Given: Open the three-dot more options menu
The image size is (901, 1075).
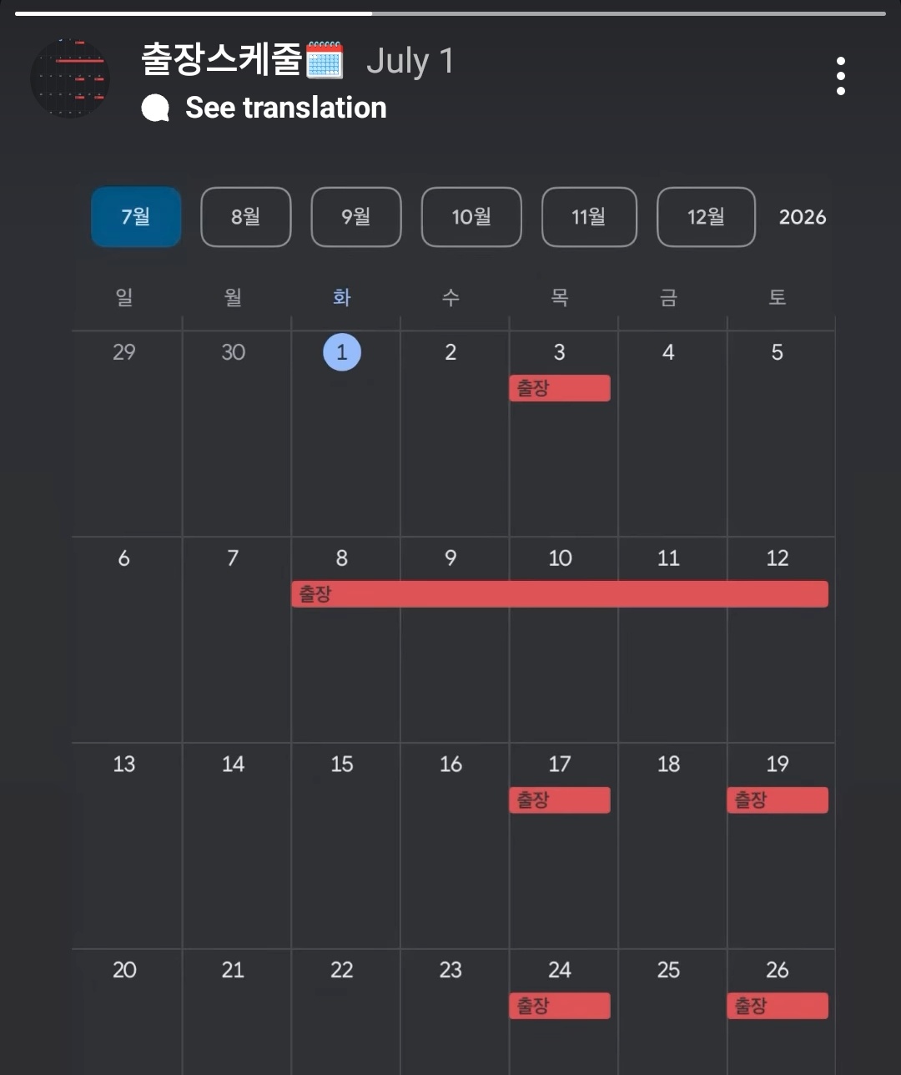Looking at the screenshot, I should pyautogui.click(x=840, y=76).
